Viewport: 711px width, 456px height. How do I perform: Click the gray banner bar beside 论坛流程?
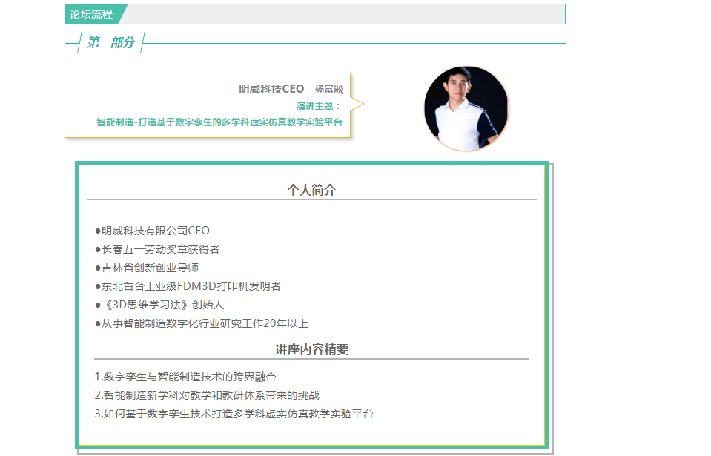point(345,14)
